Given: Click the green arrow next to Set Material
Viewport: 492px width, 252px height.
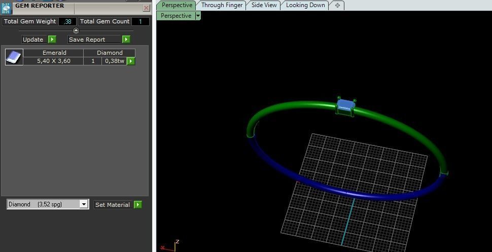Looking at the screenshot, I should (138, 205).
